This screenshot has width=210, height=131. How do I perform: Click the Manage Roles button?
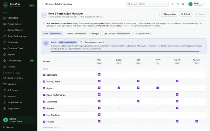pyautogui.click(x=169, y=14)
